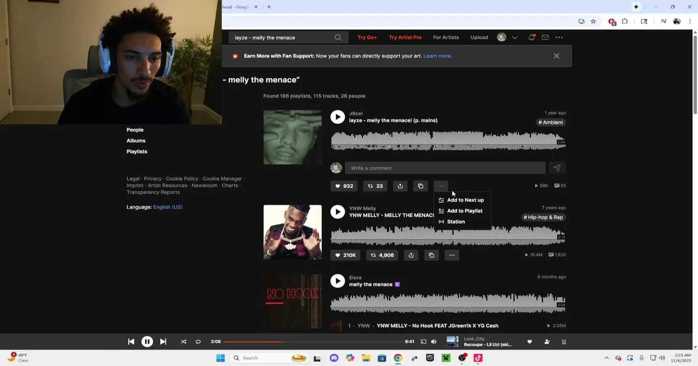Screen dimensions: 698x366
Task: Repost the track with 4,906 reposts
Action: [382, 255]
